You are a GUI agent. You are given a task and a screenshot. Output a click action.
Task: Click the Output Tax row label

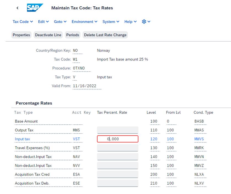[x=24, y=130]
